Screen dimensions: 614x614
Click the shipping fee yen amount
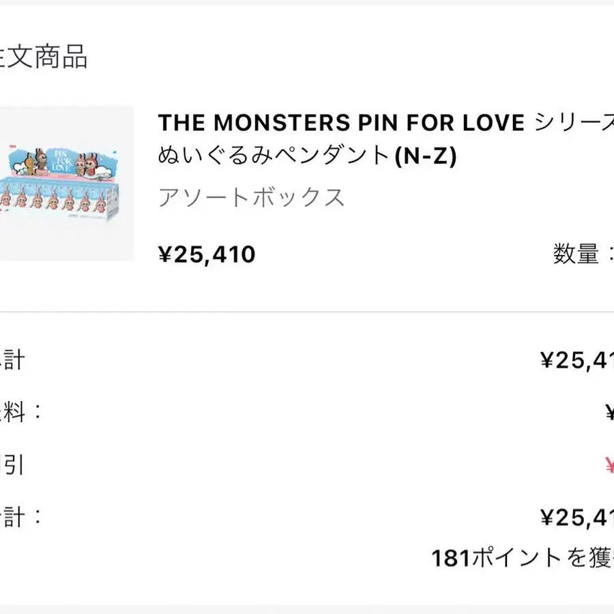pyautogui.click(x=609, y=413)
